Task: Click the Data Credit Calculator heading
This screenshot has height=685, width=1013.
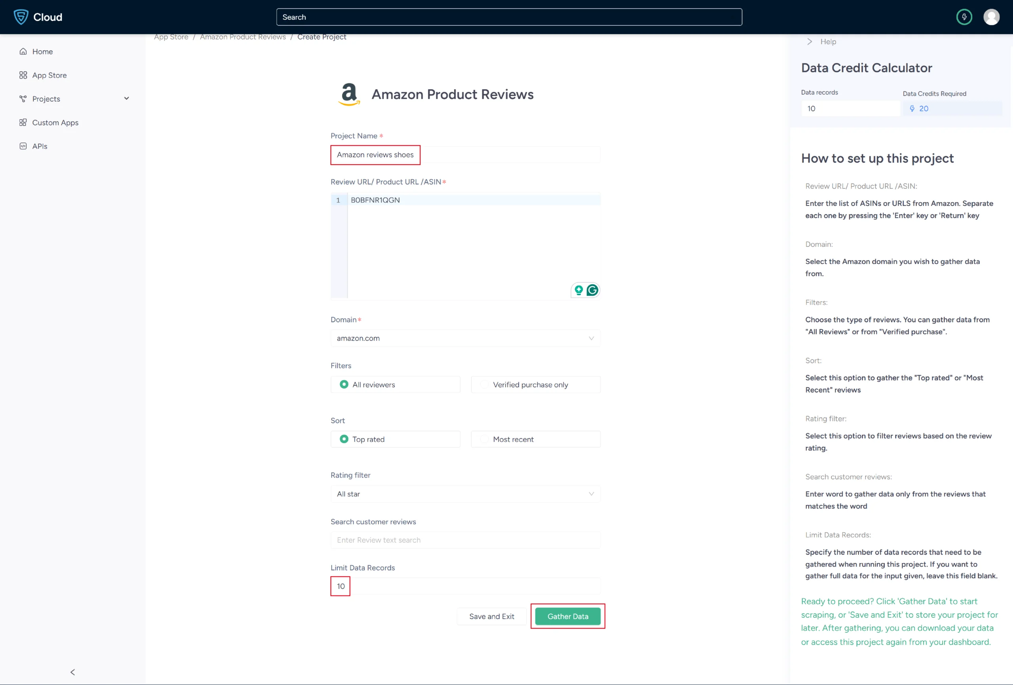Action: [x=867, y=68]
